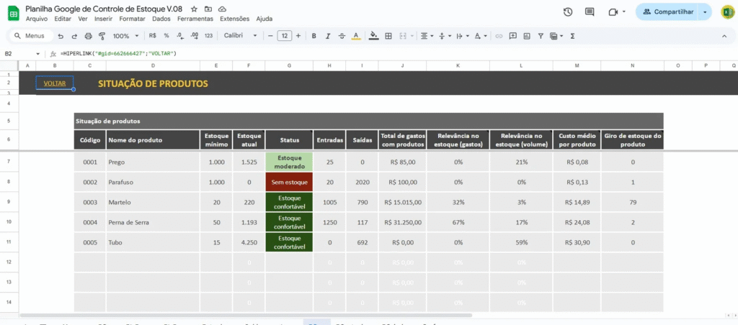Click the fill color paint bucket
The height and width of the screenshot is (325, 738).
coord(373,35)
